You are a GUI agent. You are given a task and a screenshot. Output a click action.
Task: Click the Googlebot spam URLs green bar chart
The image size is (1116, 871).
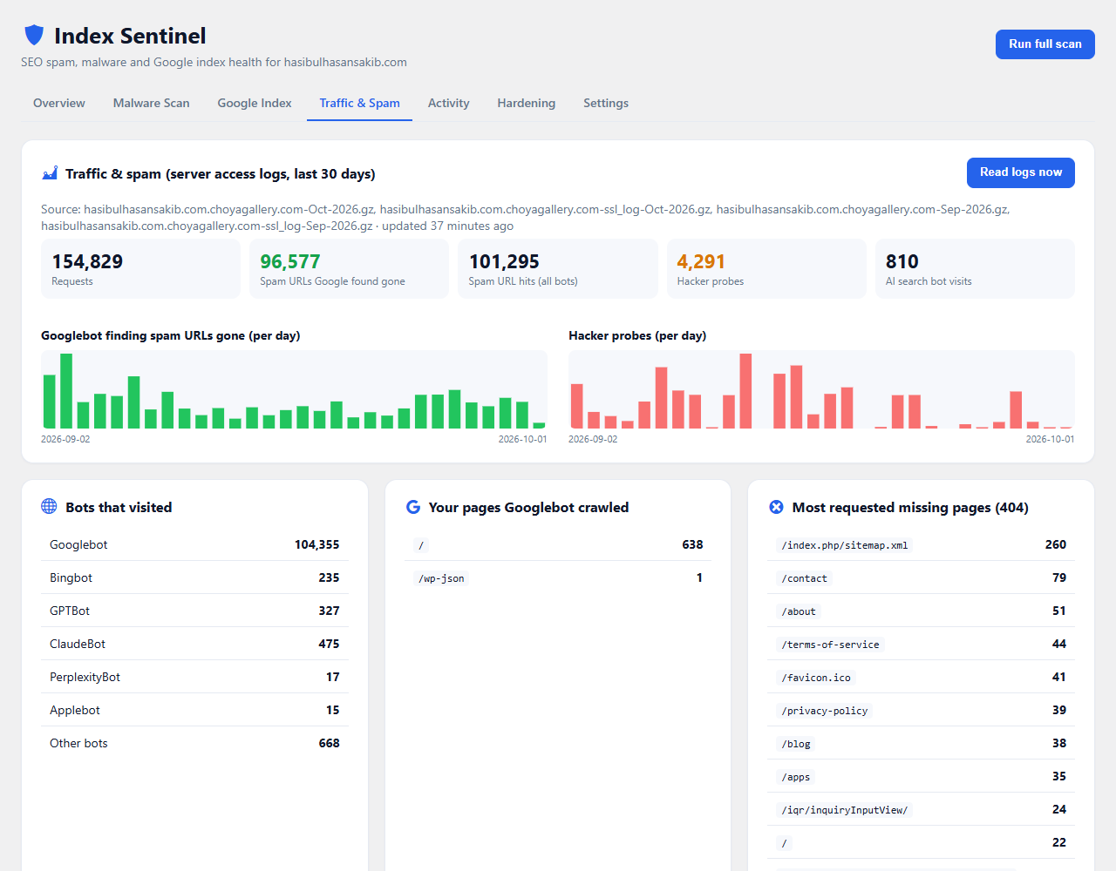294,389
